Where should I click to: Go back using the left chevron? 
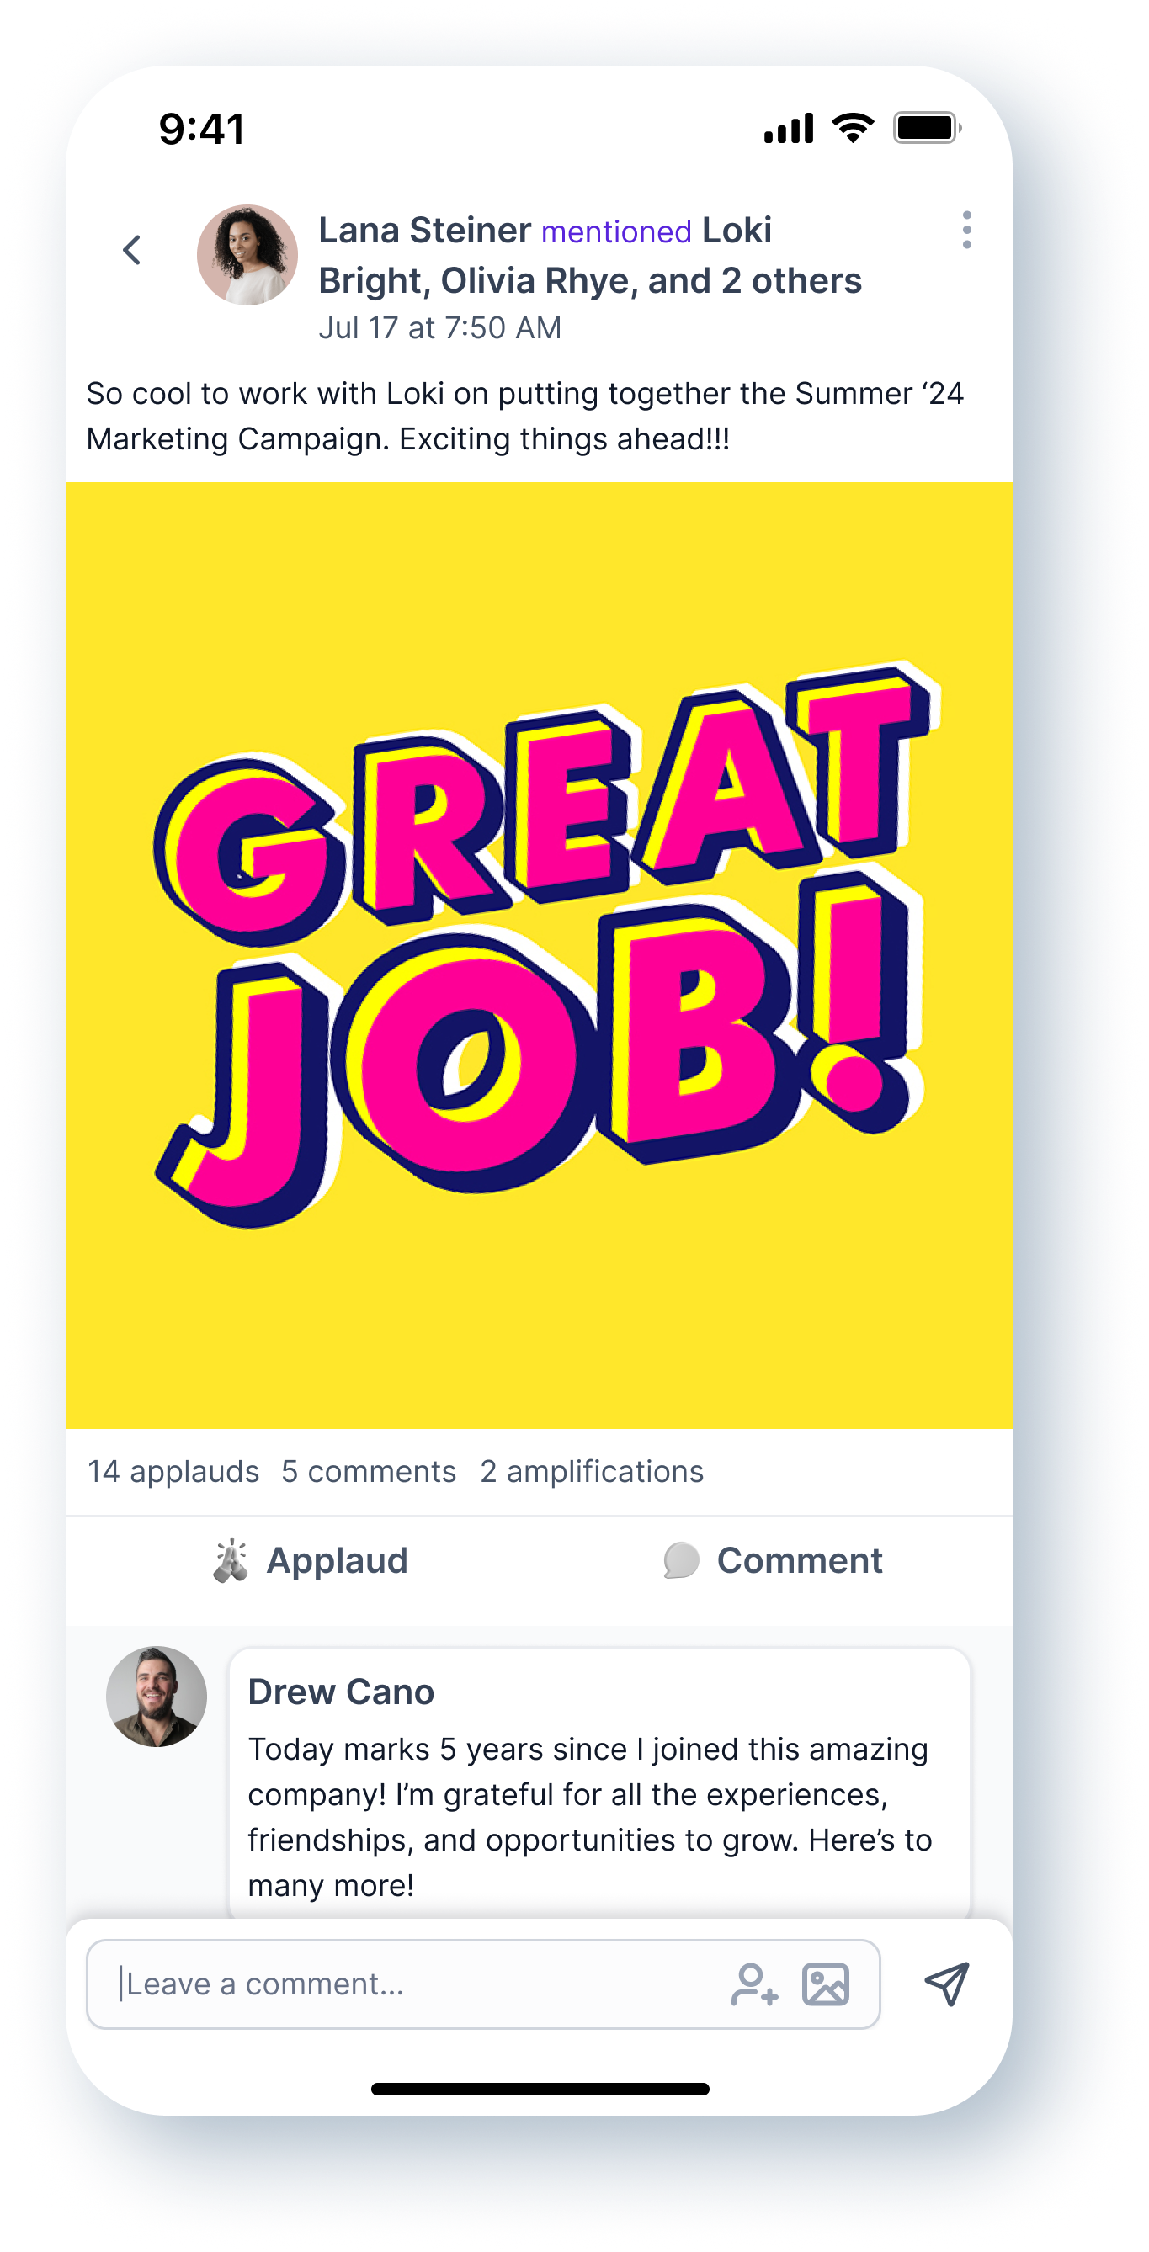(132, 250)
